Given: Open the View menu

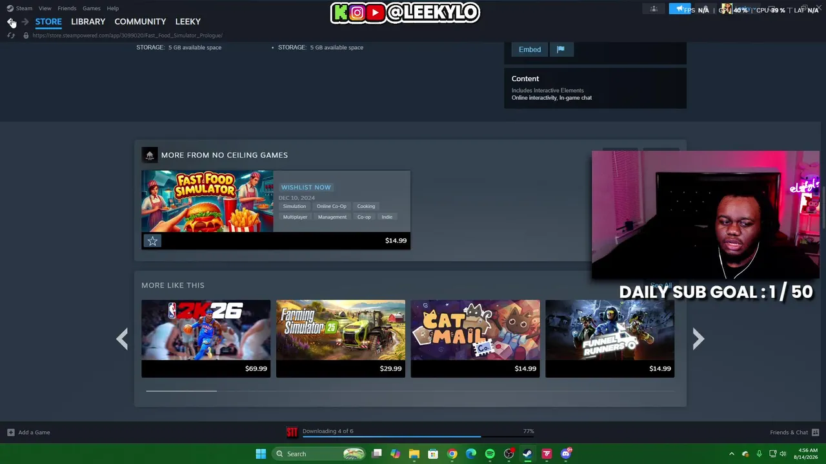Looking at the screenshot, I should tap(45, 8).
